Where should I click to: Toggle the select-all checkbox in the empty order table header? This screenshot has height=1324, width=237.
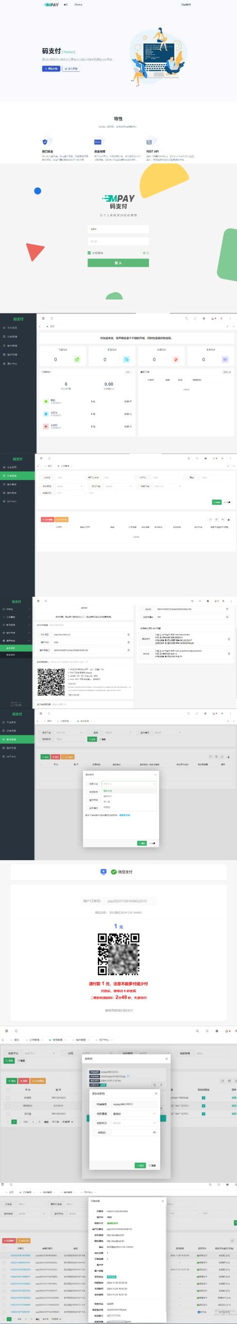click(43, 527)
